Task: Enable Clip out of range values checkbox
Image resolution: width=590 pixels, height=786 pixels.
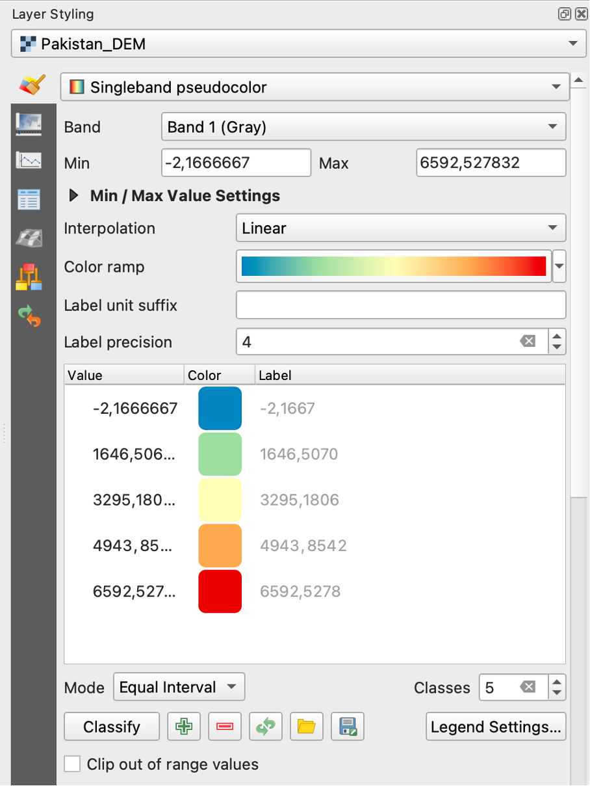Action: (x=72, y=764)
